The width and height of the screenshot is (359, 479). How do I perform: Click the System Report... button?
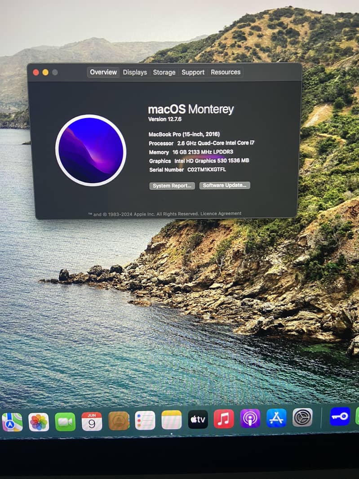[x=172, y=186]
